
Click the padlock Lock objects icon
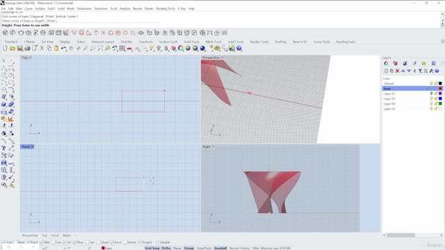(166, 49)
